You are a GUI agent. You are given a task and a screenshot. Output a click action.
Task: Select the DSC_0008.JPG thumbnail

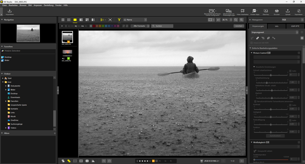click(x=67, y=53)
